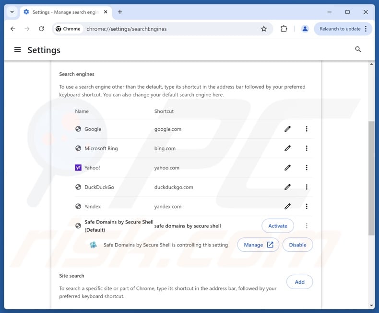379x313 pixels.
Task: Click the Site search heading
Action: [71, 276]
